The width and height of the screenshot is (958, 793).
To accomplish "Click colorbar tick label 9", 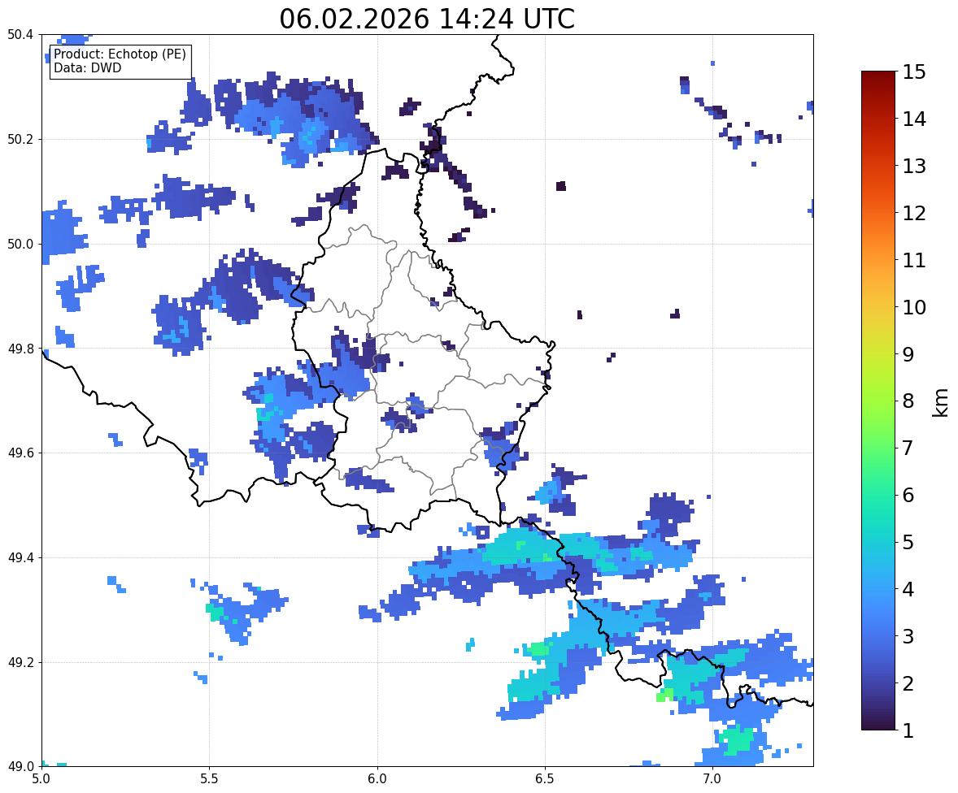I will [x=908, y=354].
